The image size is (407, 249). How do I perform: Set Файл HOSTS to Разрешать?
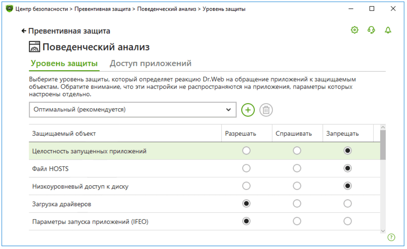[246, 168]
